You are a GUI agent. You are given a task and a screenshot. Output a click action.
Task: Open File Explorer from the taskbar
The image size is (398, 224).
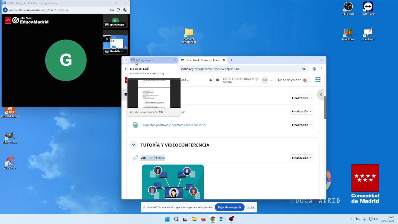point(194,219)
